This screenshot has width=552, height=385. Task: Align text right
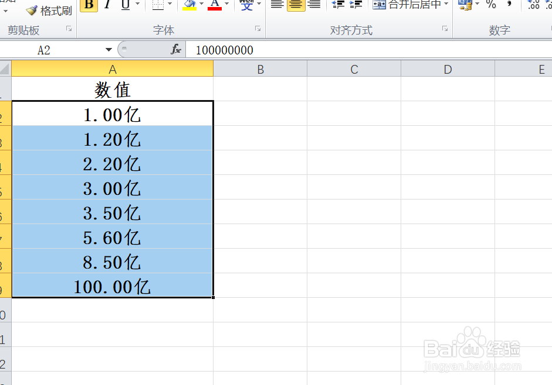pyautogui.click(x=314, y=5)
